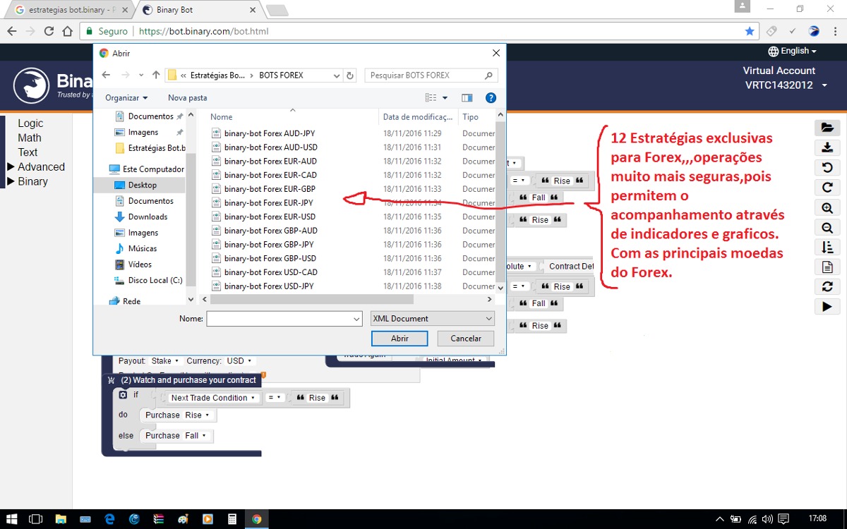Click the Load blocks folder icon in Binary Bot toolbar

pos(827,128)
